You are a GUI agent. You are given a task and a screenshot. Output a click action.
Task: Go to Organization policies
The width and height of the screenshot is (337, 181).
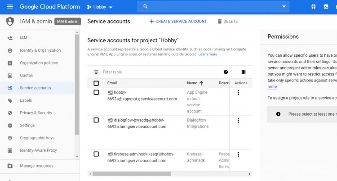39,63
